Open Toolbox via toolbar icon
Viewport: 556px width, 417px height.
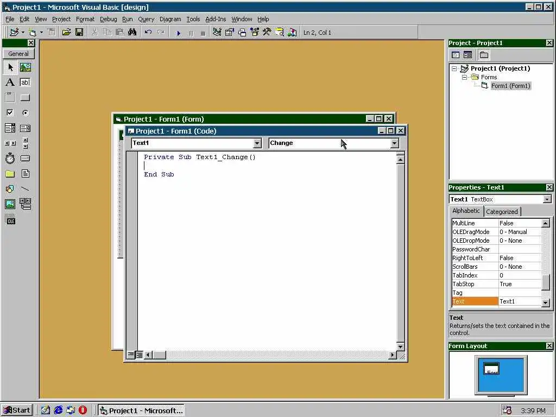click(267, 32)
